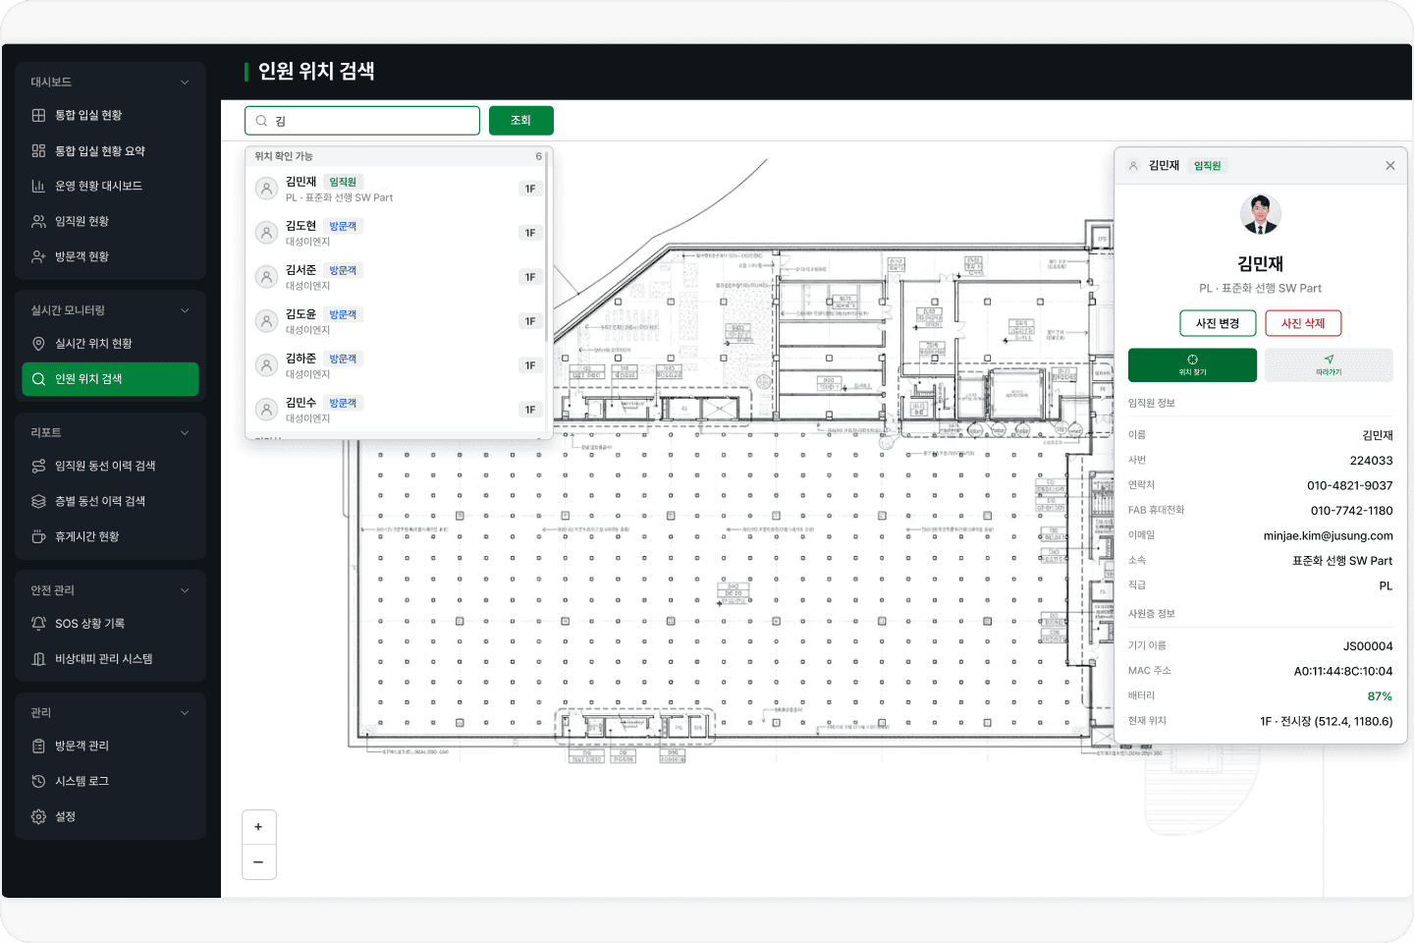1414x943 pixels.
Task: Select 김도현 방문객 result row
Action: coord(398,233)
